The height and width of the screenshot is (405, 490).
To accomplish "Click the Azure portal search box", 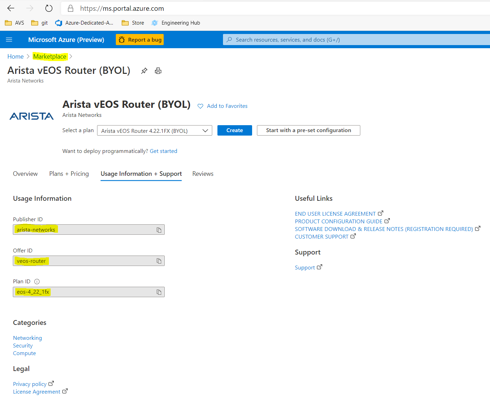I will click(x=356, y=40).
